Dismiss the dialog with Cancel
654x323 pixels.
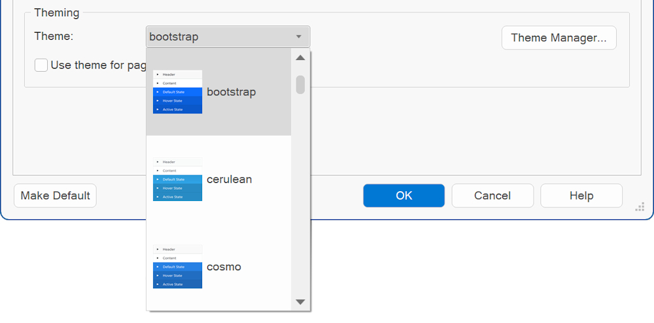492,196
